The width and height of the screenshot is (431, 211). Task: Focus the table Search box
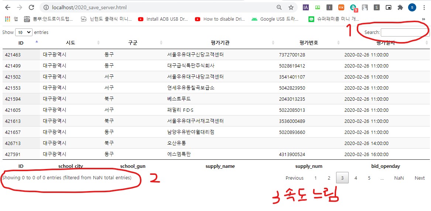[x=405, y=32]
